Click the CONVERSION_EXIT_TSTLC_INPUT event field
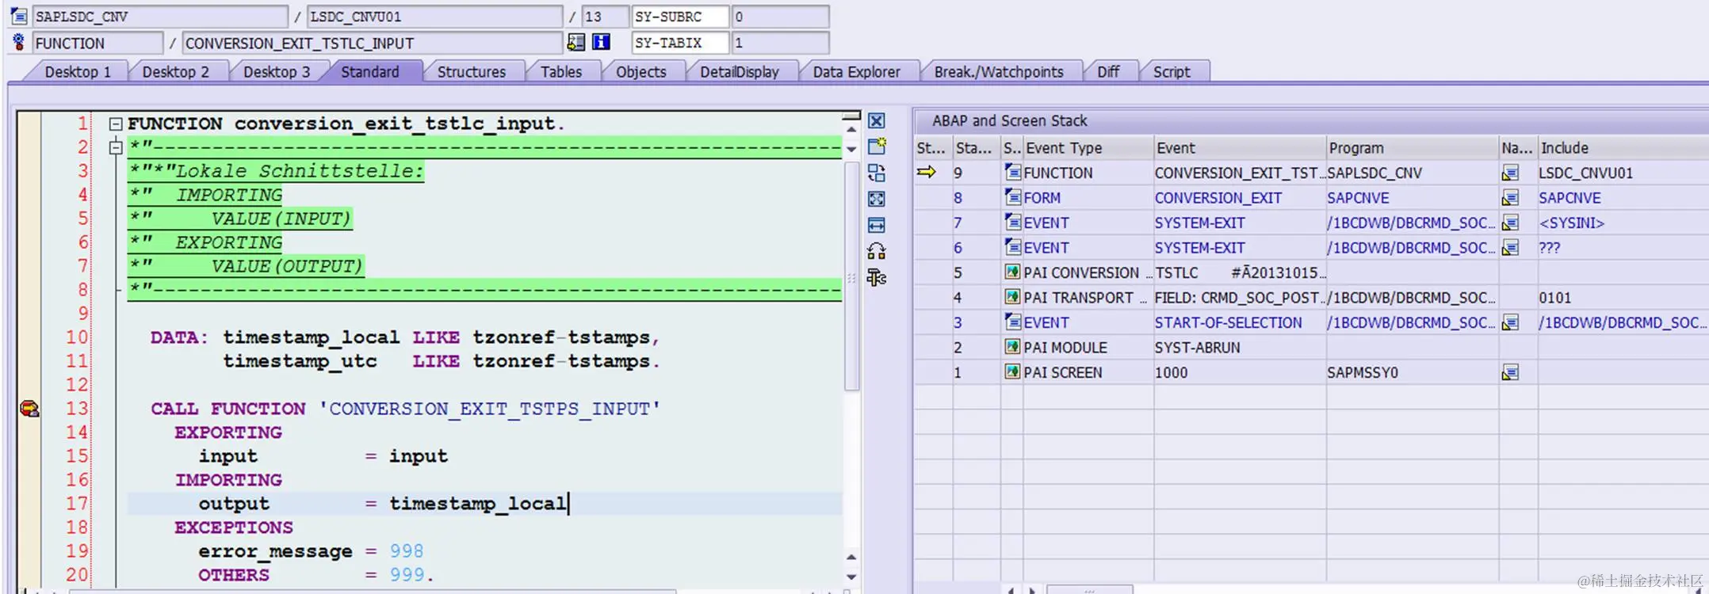The width and height of the screenshot is (1709, 594). 372,43
